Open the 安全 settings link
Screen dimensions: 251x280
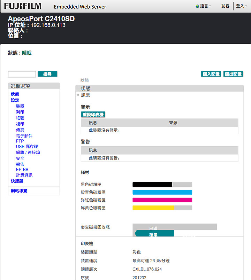20,158
